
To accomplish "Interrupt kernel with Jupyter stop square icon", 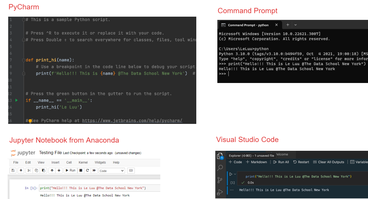I will tap(81, 170).
